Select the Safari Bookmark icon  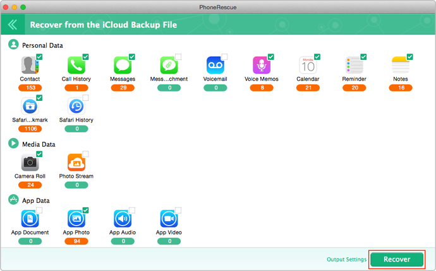(x=30, y=106)
